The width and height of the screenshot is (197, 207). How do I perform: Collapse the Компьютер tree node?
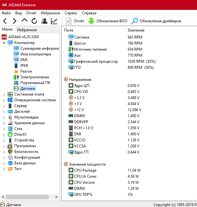[x=4, y=43]
